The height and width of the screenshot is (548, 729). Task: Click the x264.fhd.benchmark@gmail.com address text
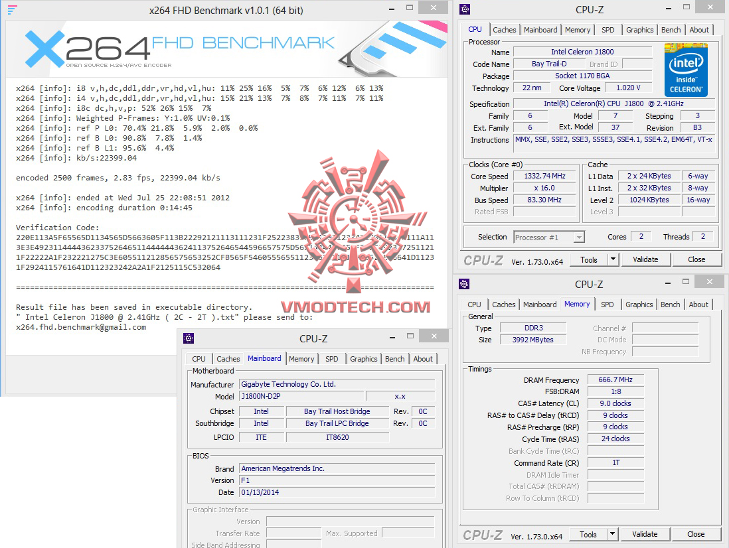81,327
